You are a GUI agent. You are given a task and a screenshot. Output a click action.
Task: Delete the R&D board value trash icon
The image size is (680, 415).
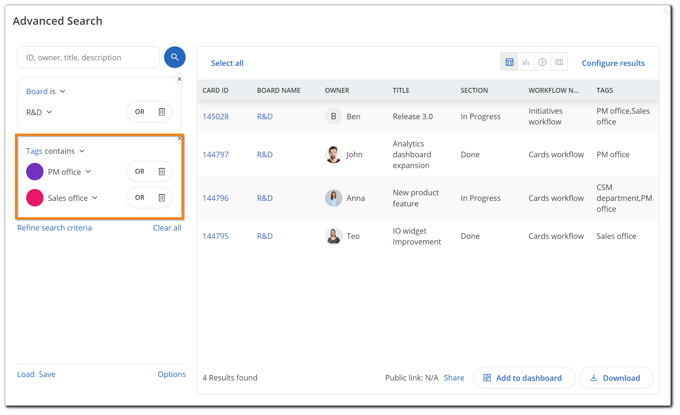tap(162, 112)
